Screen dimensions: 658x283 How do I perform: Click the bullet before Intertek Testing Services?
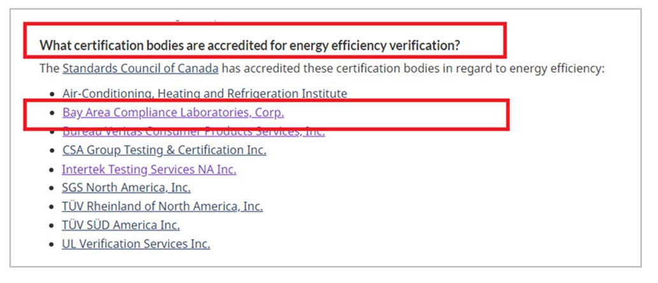(x=52, y=170)
